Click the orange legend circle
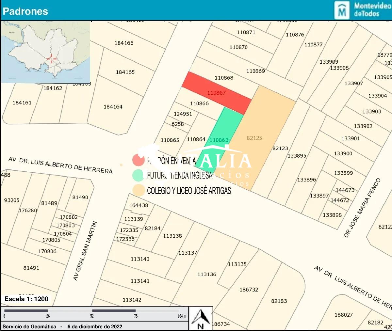The height and width of the screenshot is (331, 392). (x=139, y=190)
